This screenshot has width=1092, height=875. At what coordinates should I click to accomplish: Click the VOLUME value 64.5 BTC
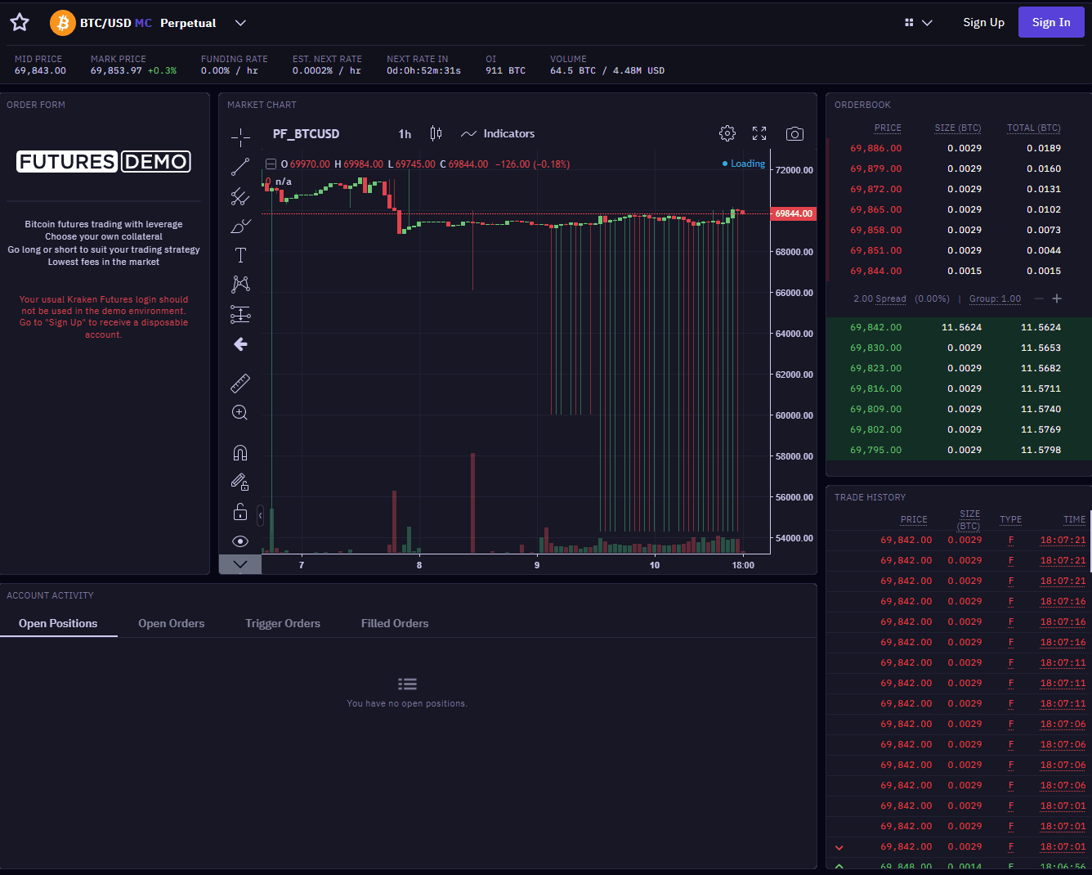(x=607, y=71)
